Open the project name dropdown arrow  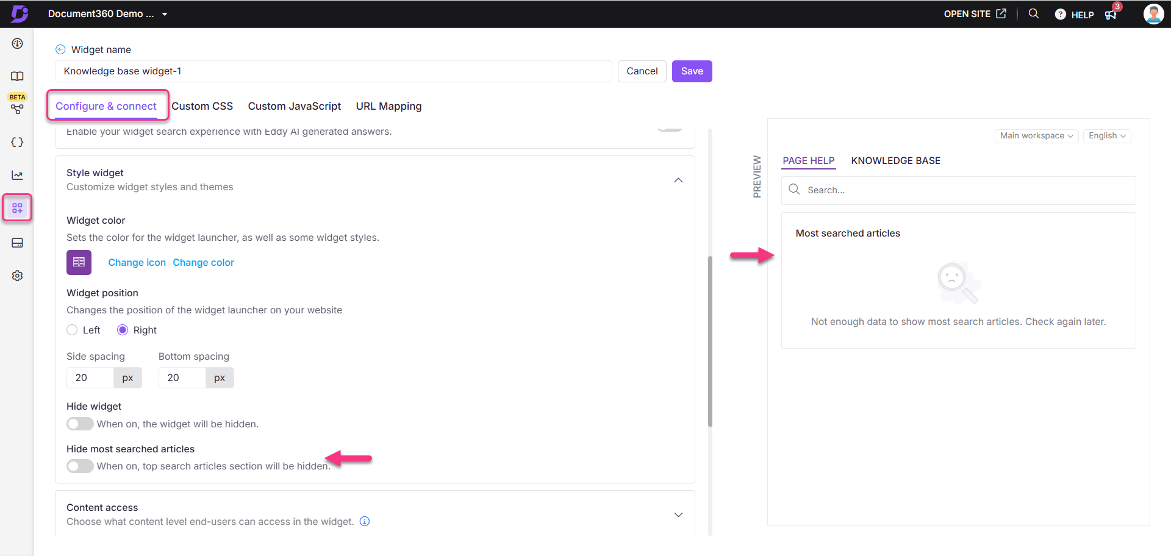tap(165, 14)
